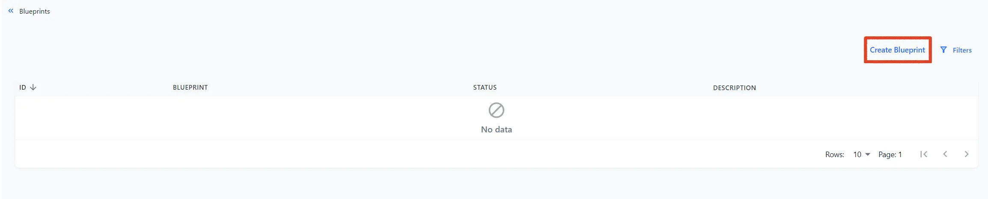Click the double-chevron back icon

point(11,11)
